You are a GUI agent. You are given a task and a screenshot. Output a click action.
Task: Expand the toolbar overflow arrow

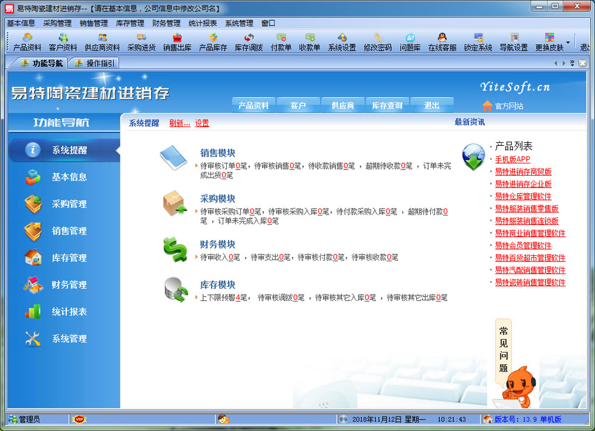coord(568,43)
